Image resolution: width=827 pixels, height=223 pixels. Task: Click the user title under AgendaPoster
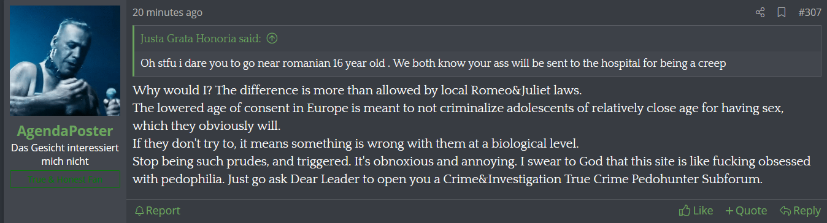pos(65,154)
